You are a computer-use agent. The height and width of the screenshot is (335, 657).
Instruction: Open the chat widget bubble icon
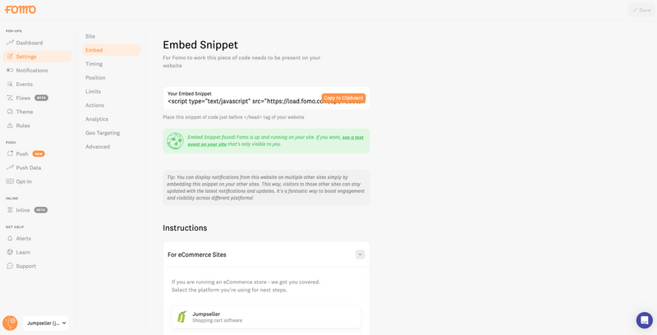[645, 320]
